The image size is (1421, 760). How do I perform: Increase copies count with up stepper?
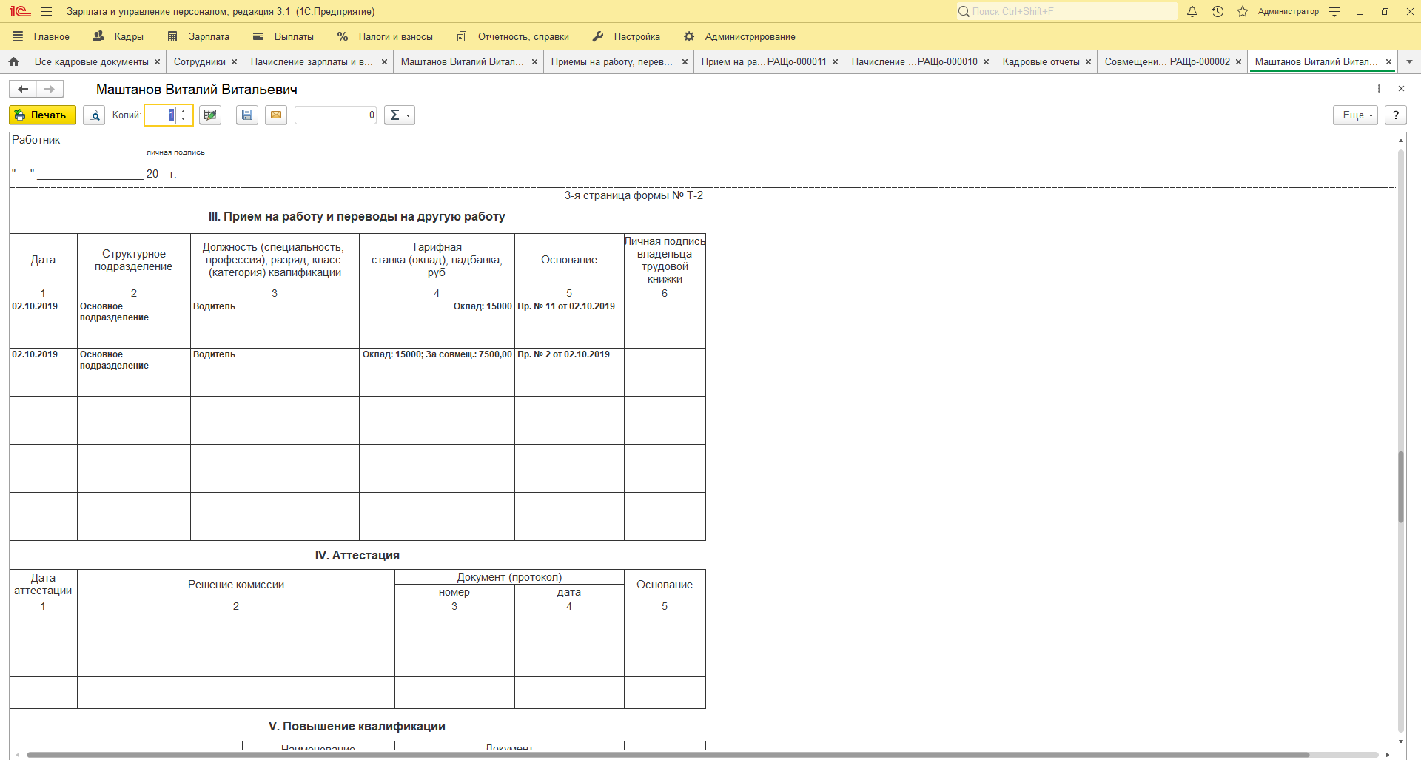point(184,110)
